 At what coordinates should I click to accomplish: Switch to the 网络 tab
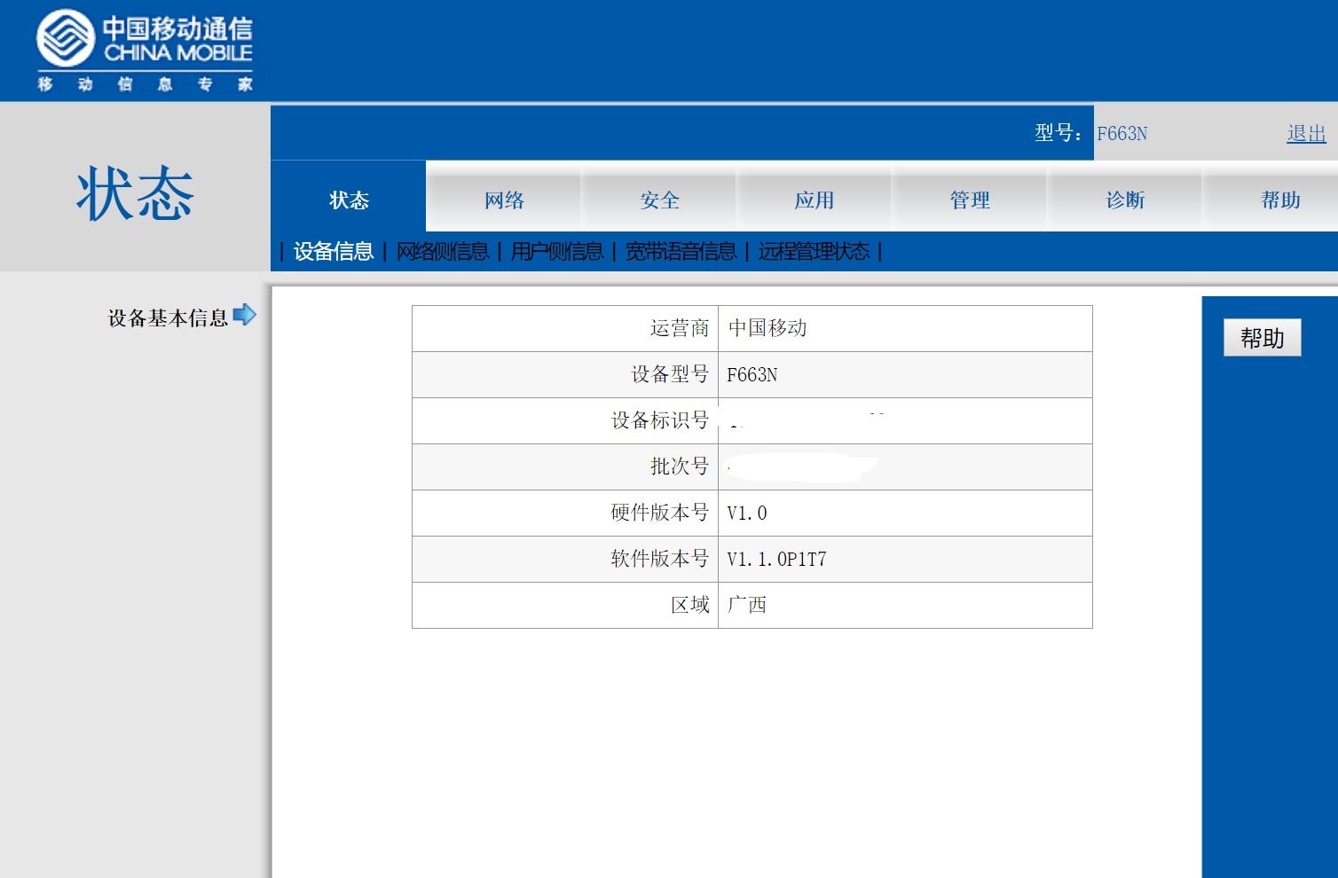pos(504,200)
